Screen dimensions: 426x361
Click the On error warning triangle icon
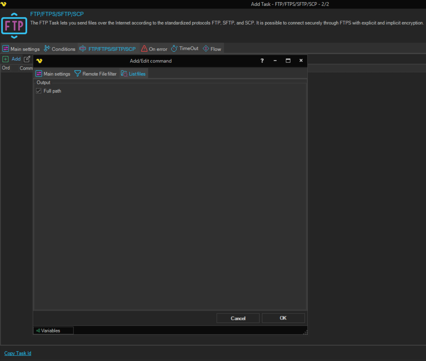pyautogui.click(x=144, y=49)
